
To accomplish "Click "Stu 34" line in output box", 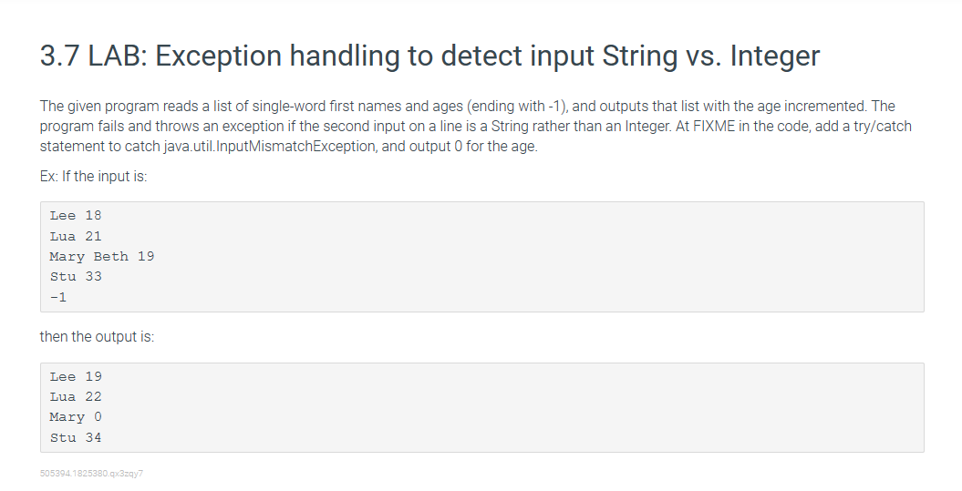I will click(x=76, y=438).
